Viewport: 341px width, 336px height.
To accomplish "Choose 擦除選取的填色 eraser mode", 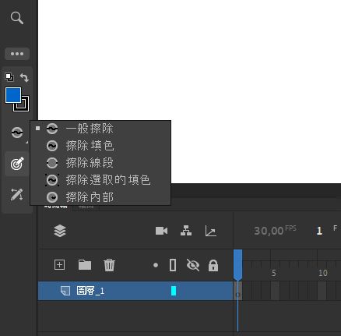I will tap(100, 180).
